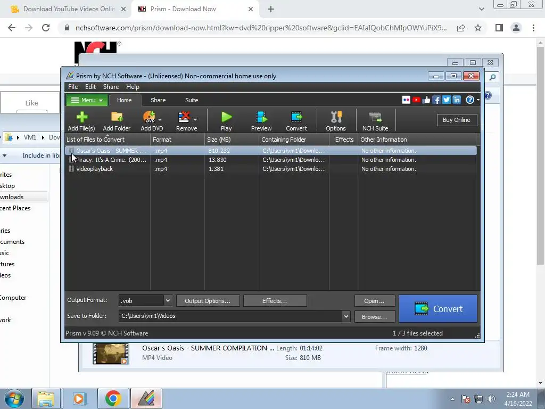Click the Add Folder toolbar icon

click(x=117, y=121)
